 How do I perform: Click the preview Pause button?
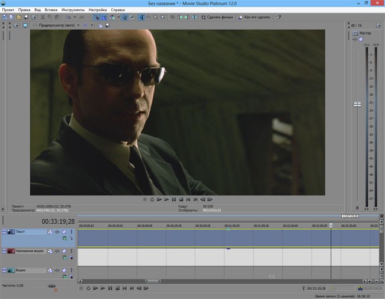click(174, 200)
